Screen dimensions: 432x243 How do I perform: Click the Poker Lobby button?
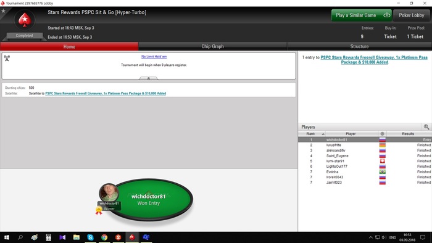click(412, 15)
